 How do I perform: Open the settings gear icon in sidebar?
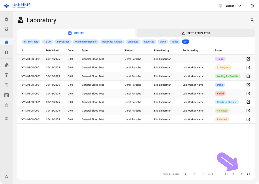coord(6,105)
